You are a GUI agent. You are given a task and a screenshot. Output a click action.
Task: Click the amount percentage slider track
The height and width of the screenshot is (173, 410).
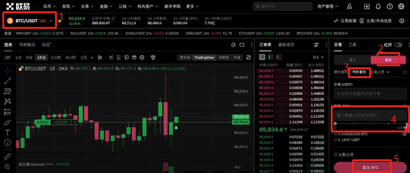[x=370, y=123]
